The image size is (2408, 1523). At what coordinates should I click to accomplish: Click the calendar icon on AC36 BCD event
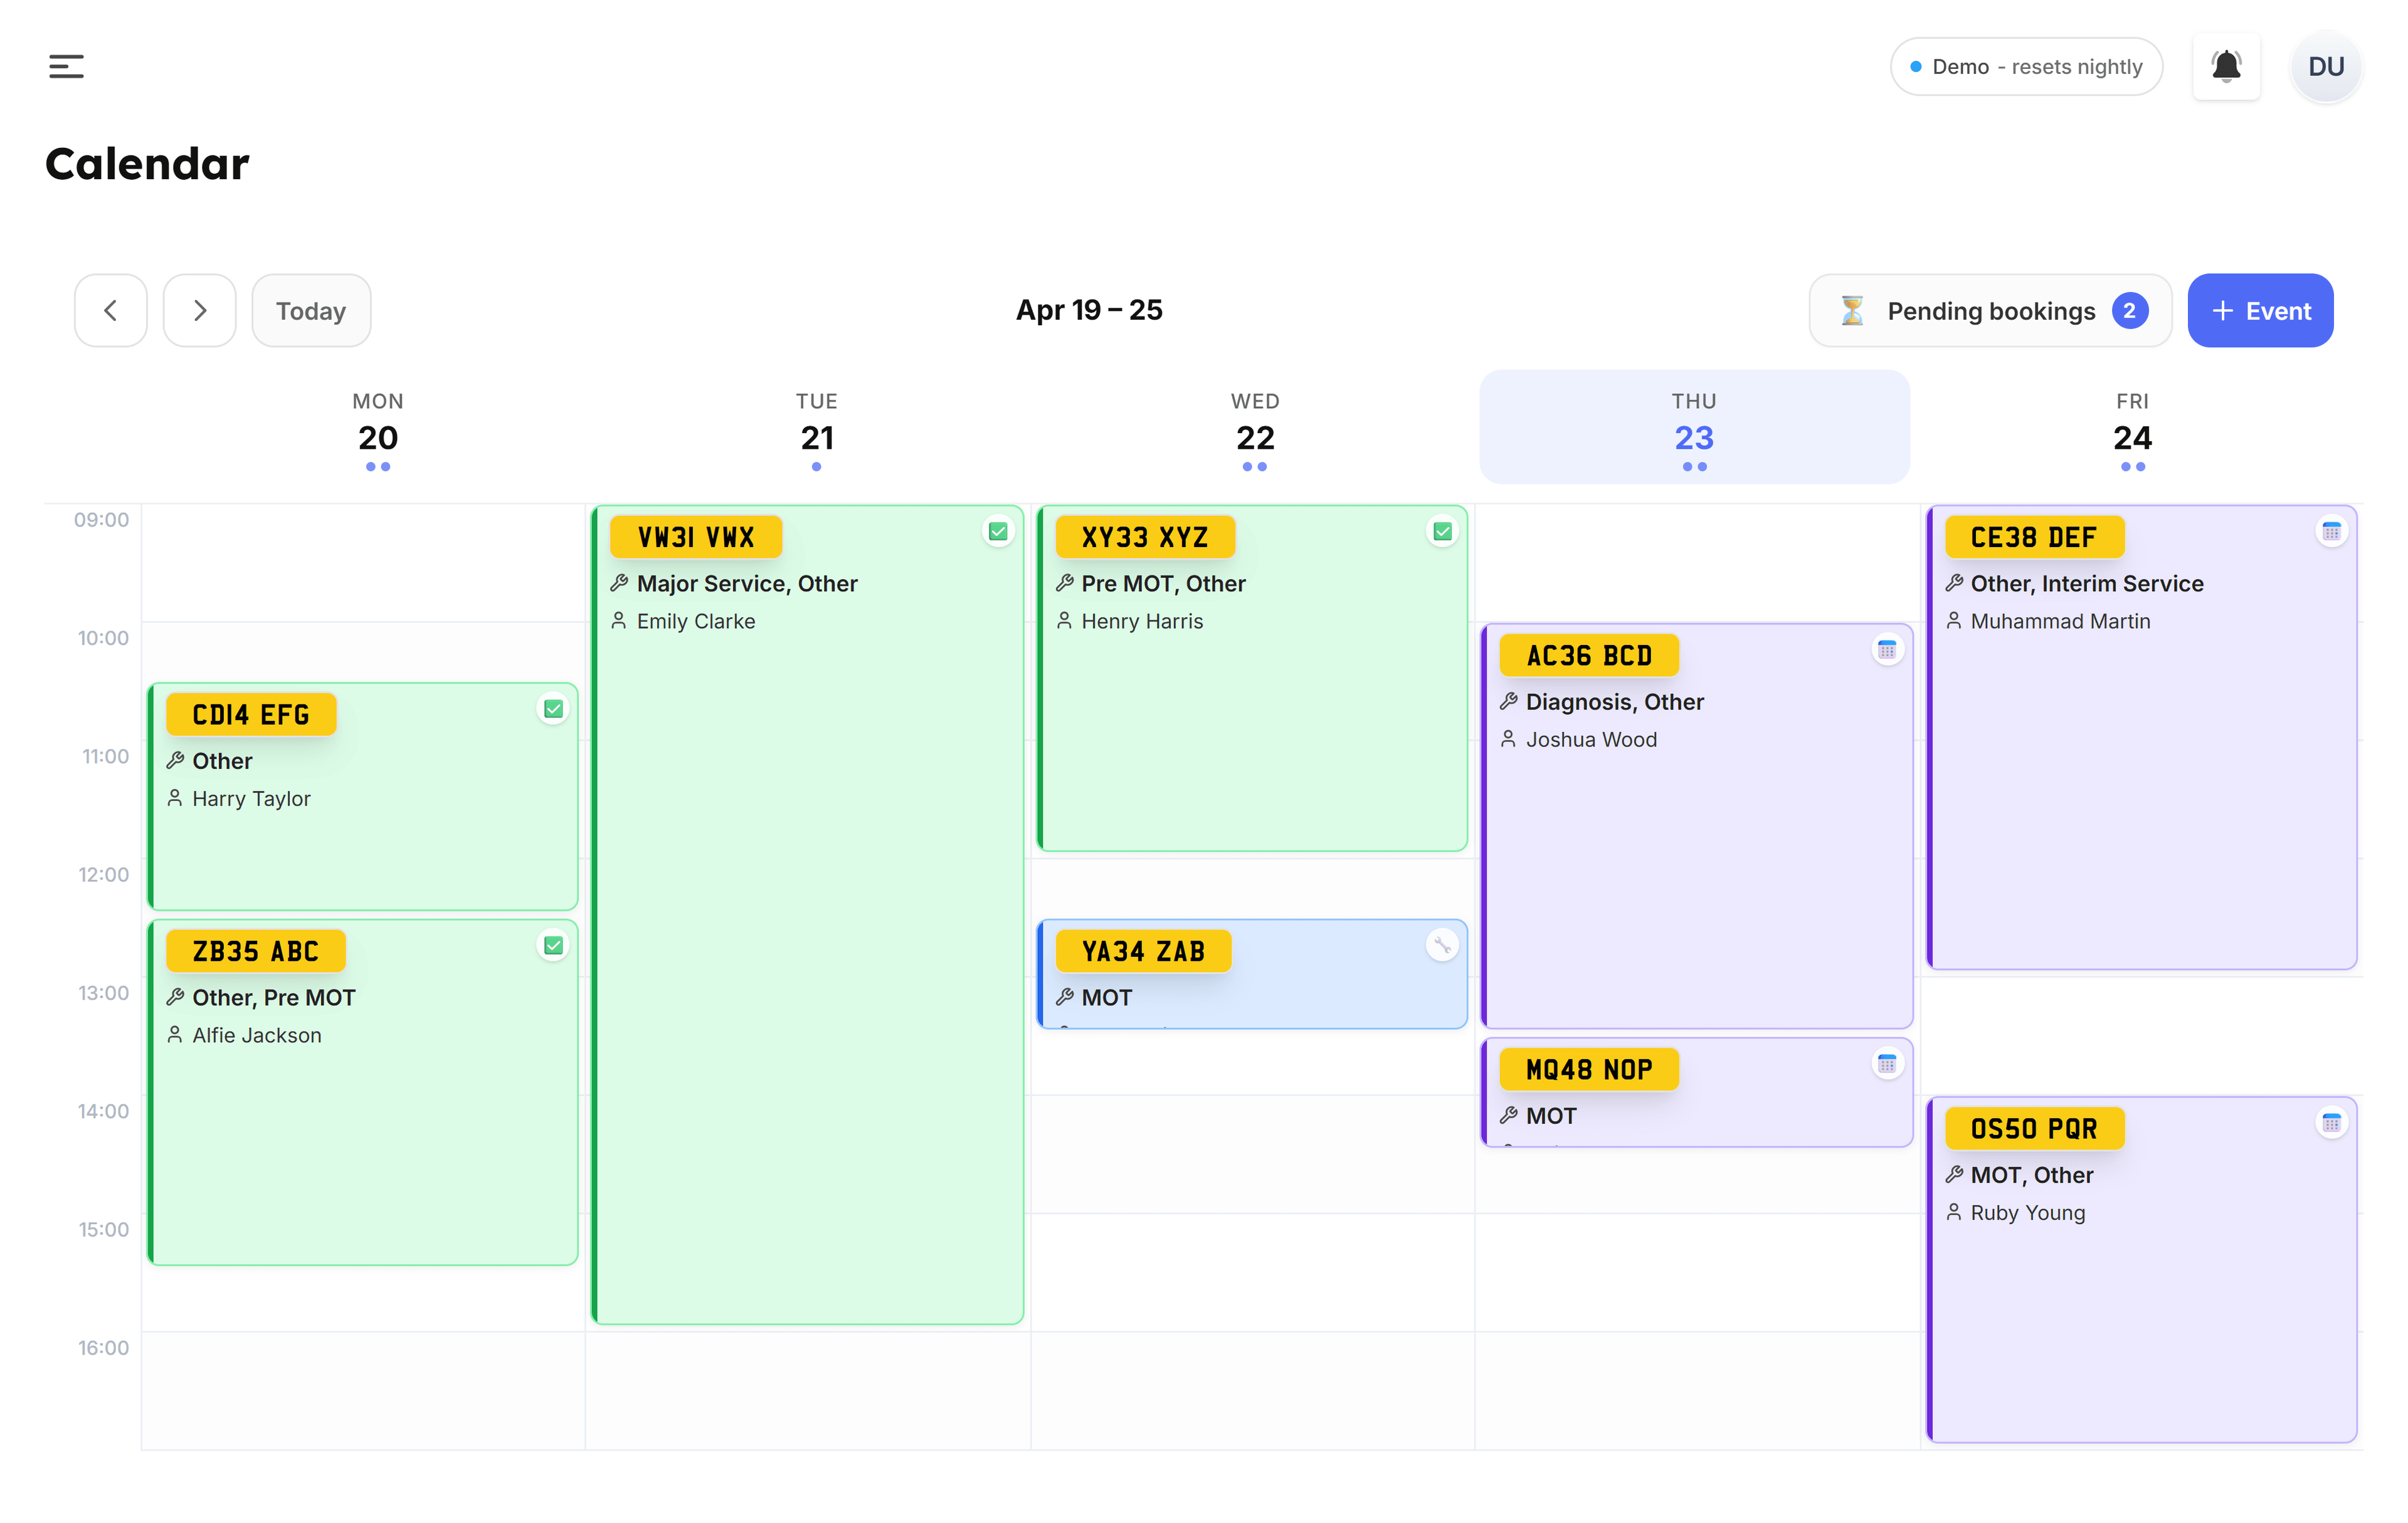click(x=1888, y=649)
